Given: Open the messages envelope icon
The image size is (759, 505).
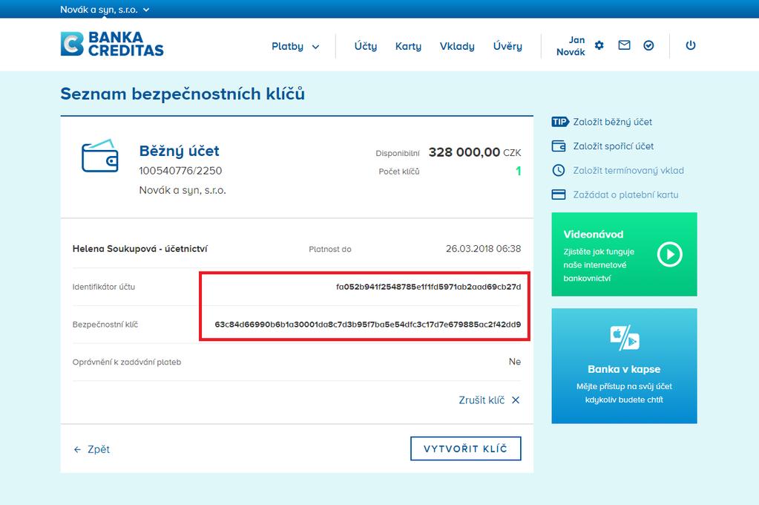Looking at the screenshot, I should point(625,45).
